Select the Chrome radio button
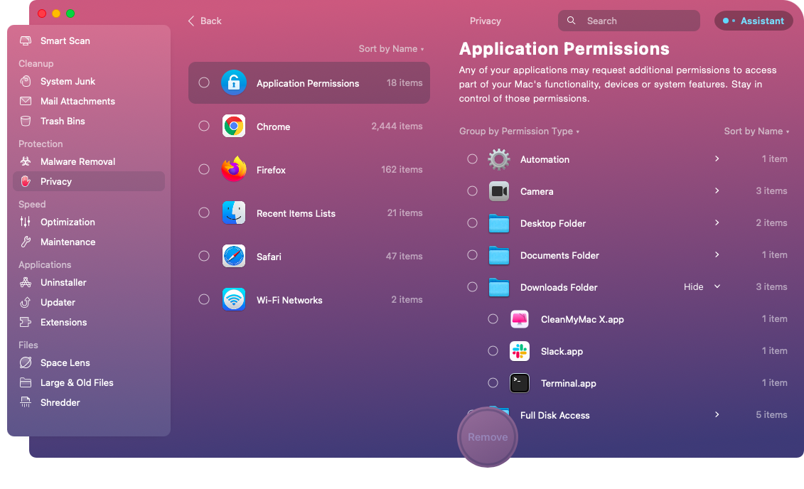 pos(204,126)
